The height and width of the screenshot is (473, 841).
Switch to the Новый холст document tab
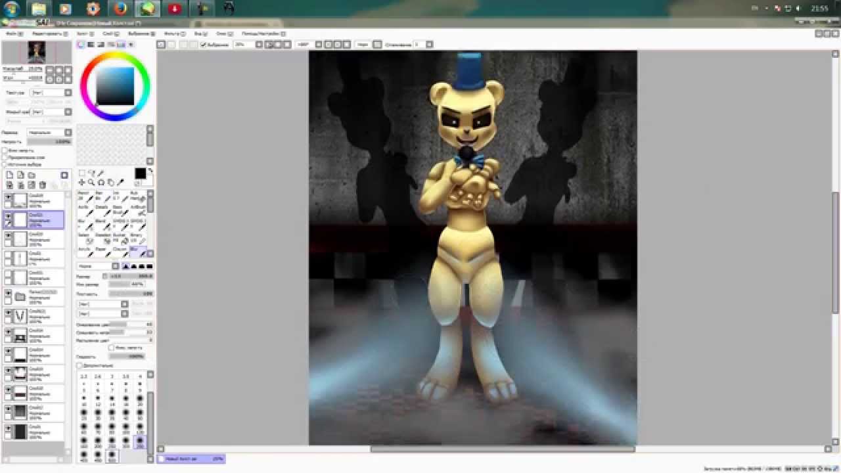(191, 459)
